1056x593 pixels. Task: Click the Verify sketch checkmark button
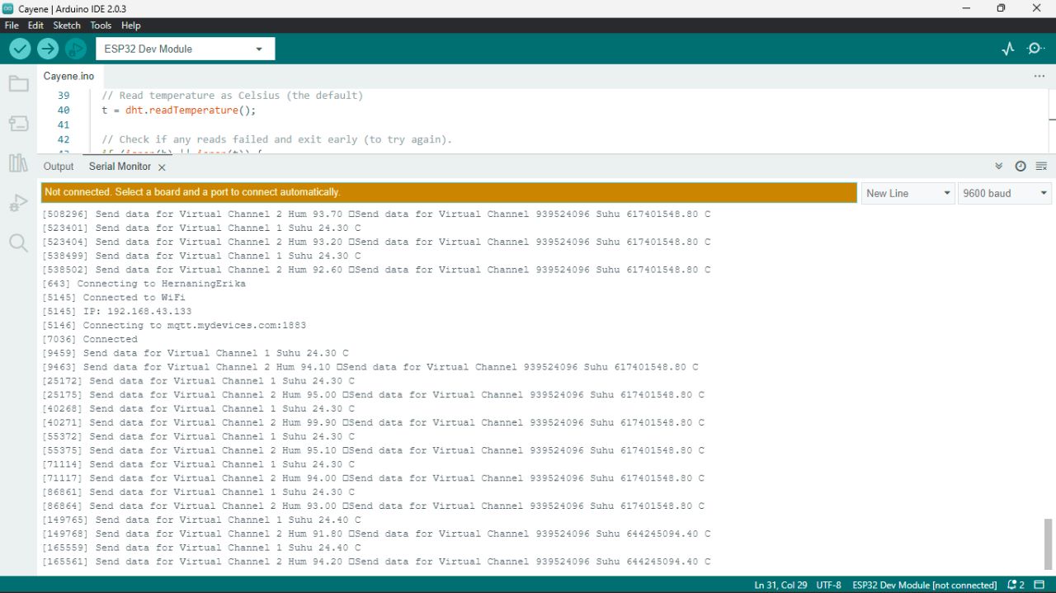pyautogui.click(x=20, y=49)
